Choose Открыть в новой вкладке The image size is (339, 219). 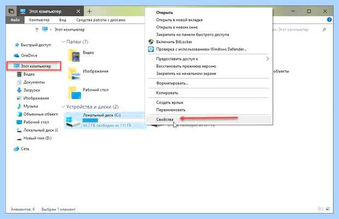(209, 20)
